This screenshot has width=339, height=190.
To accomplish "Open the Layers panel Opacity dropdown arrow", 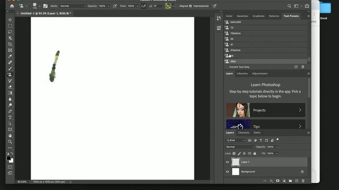I will pos(276,147).
